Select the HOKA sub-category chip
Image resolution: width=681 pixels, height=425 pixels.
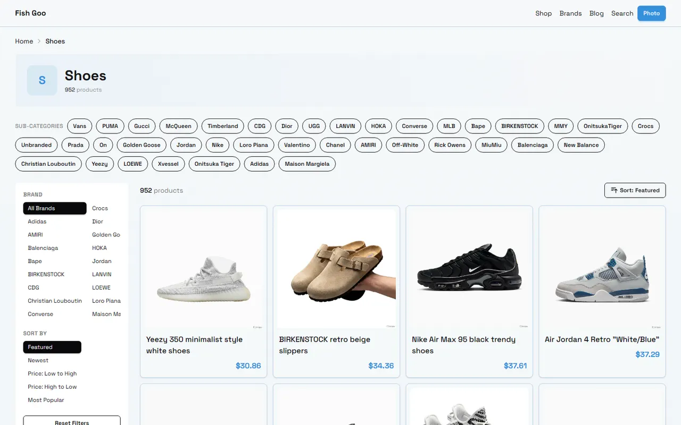coord(378,126)
